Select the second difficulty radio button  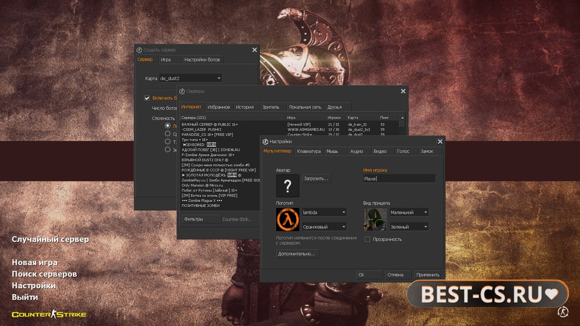click(x=168, y=134)
